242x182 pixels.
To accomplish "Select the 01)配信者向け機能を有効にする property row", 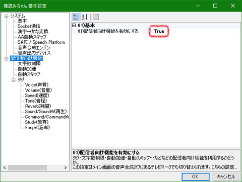I will (x=156, y=31).
